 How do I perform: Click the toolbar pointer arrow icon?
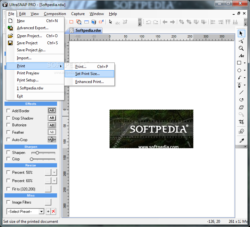pyautogui.click(x=110, y=22)
